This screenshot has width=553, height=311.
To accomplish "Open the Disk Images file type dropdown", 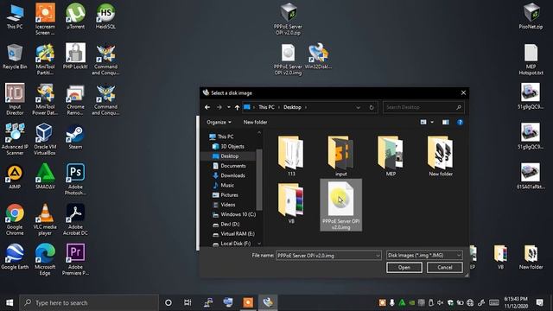I will click(x=424, y=256).
